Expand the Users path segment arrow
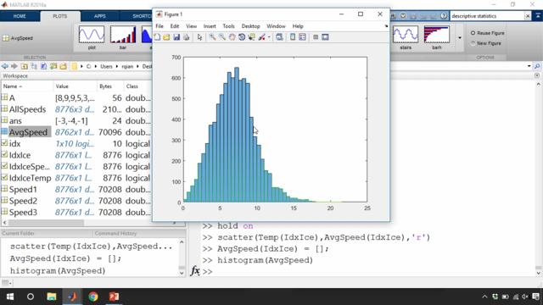 pyautogui.click(x=117, y=66)
